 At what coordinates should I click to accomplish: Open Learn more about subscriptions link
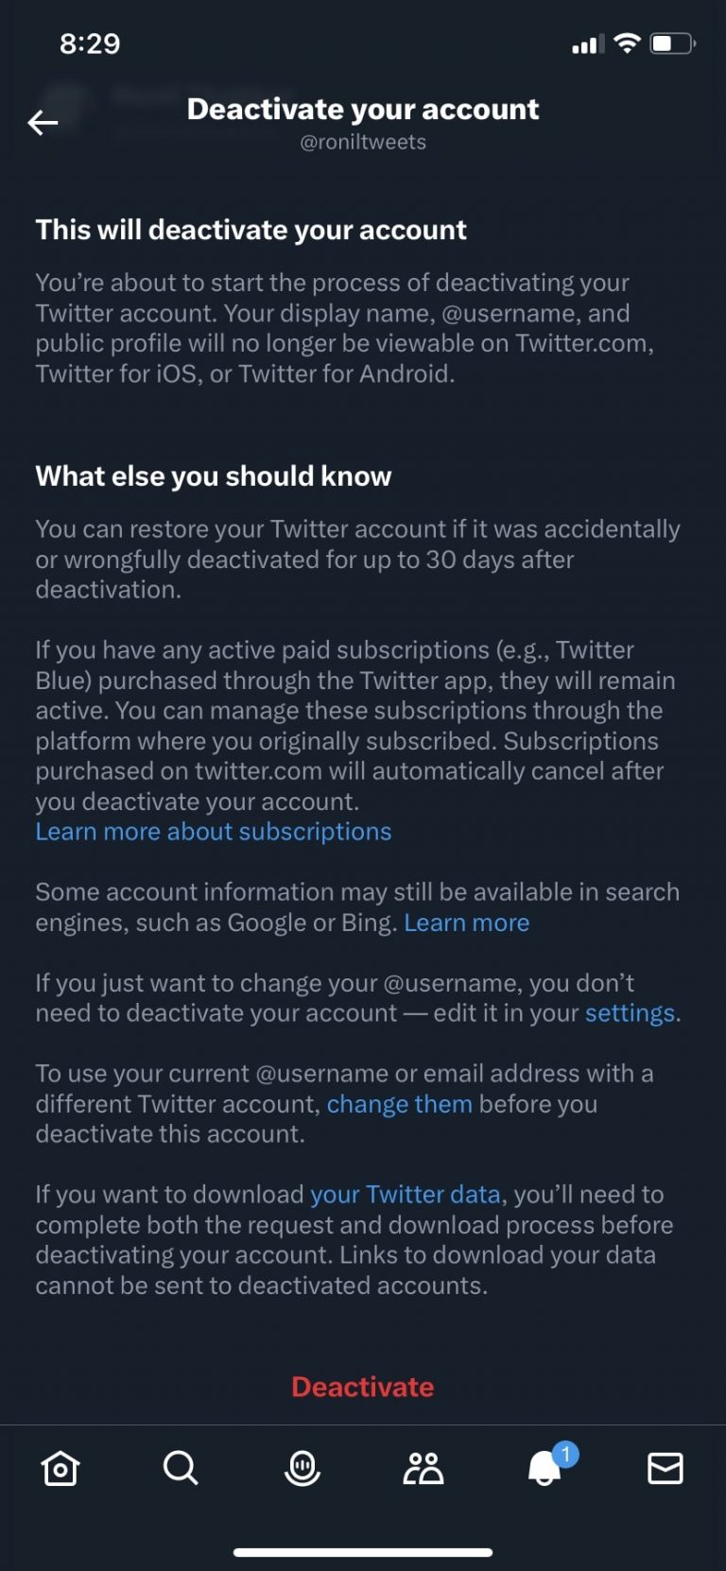point(213,831)
